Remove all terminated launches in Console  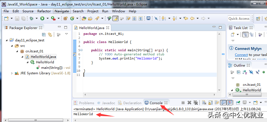coord(196,103)
